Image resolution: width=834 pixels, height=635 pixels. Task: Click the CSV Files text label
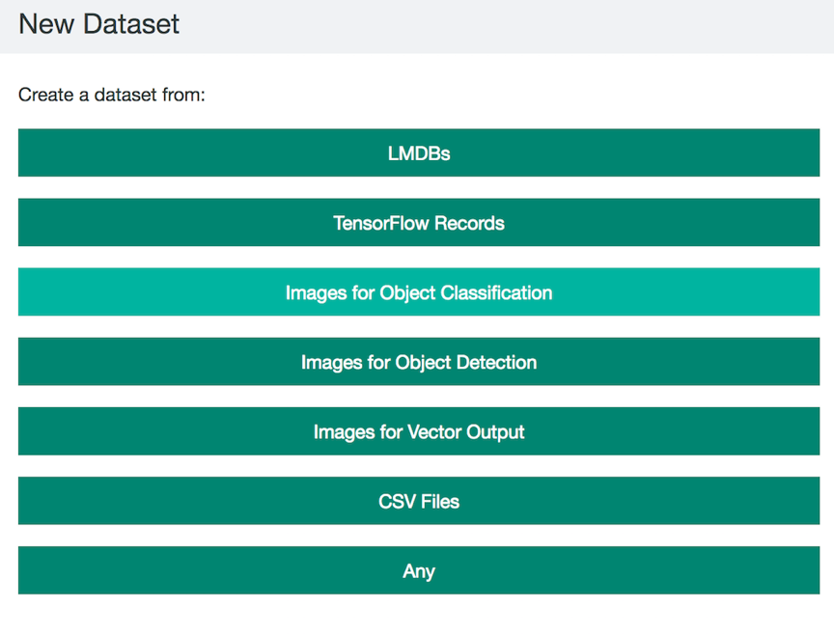point(419,502)
